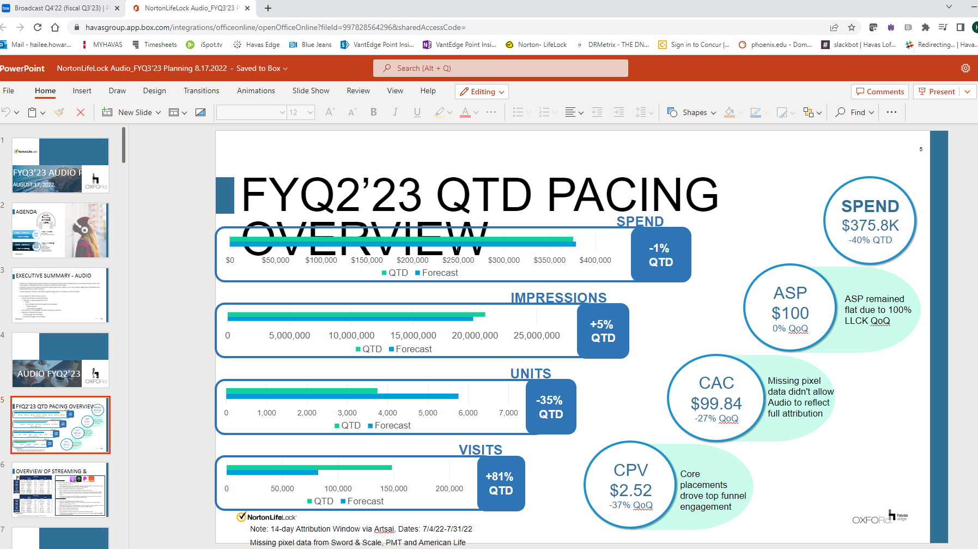The height and width of the screenshot is (549, 978).
Task: Click the decrease indent icon
Action: pos(597,112)
